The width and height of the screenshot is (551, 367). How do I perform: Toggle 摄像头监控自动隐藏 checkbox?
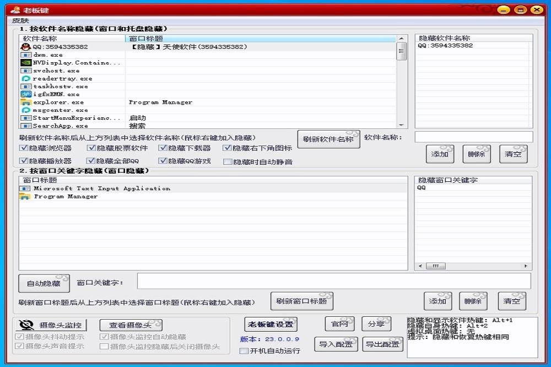[x=104, y=337]
